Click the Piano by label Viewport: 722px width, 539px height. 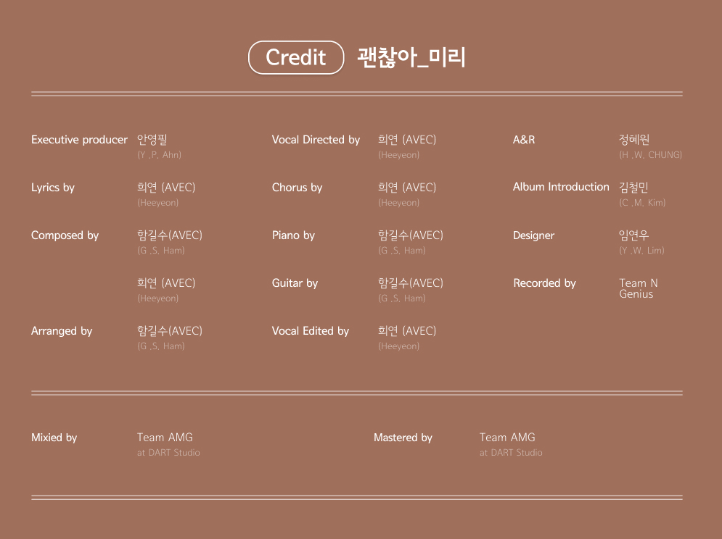click(293, 235)
